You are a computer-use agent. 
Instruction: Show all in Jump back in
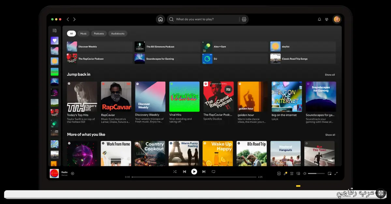[330, 75]
